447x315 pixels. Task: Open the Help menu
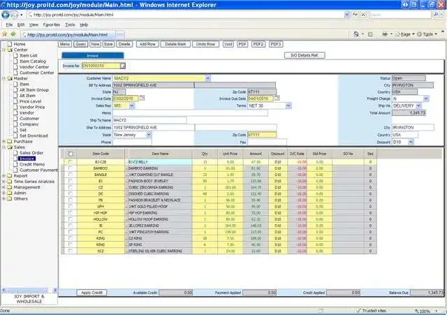click(84, 25)
